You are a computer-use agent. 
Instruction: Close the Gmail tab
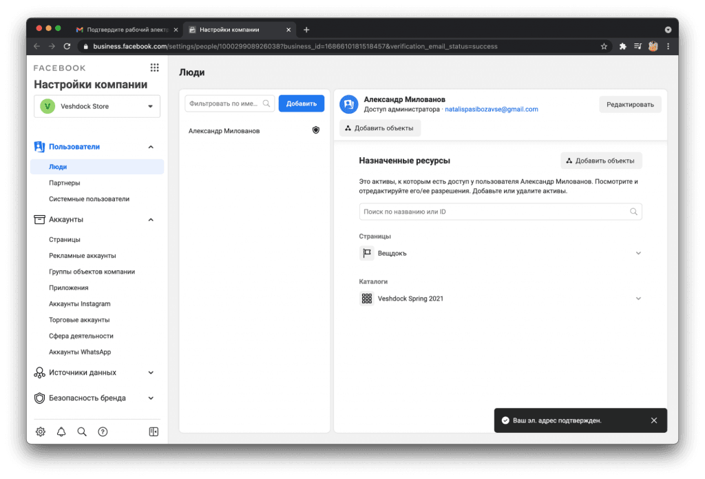point(176,30)
